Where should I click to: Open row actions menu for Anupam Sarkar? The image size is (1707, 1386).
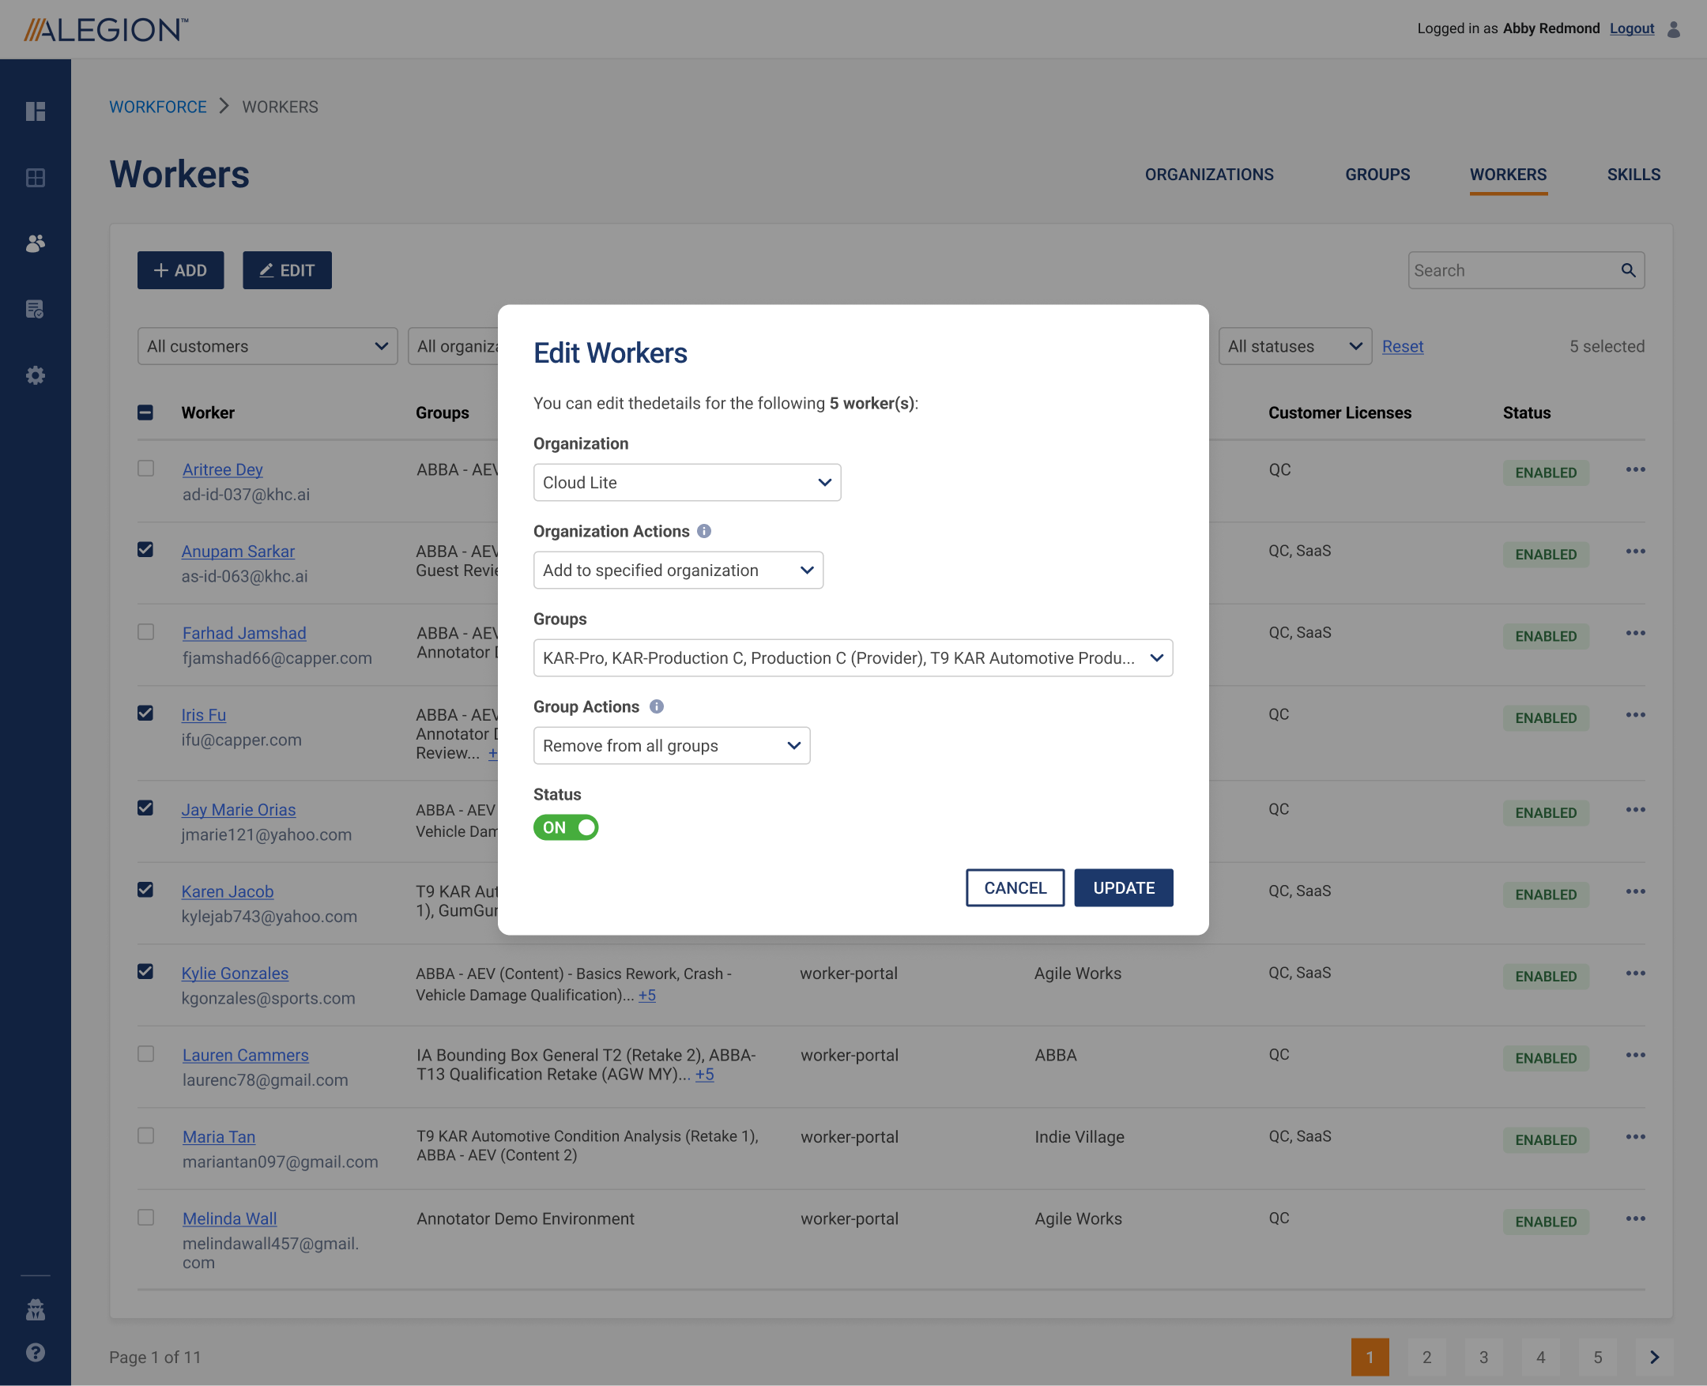coord(1635,551)
